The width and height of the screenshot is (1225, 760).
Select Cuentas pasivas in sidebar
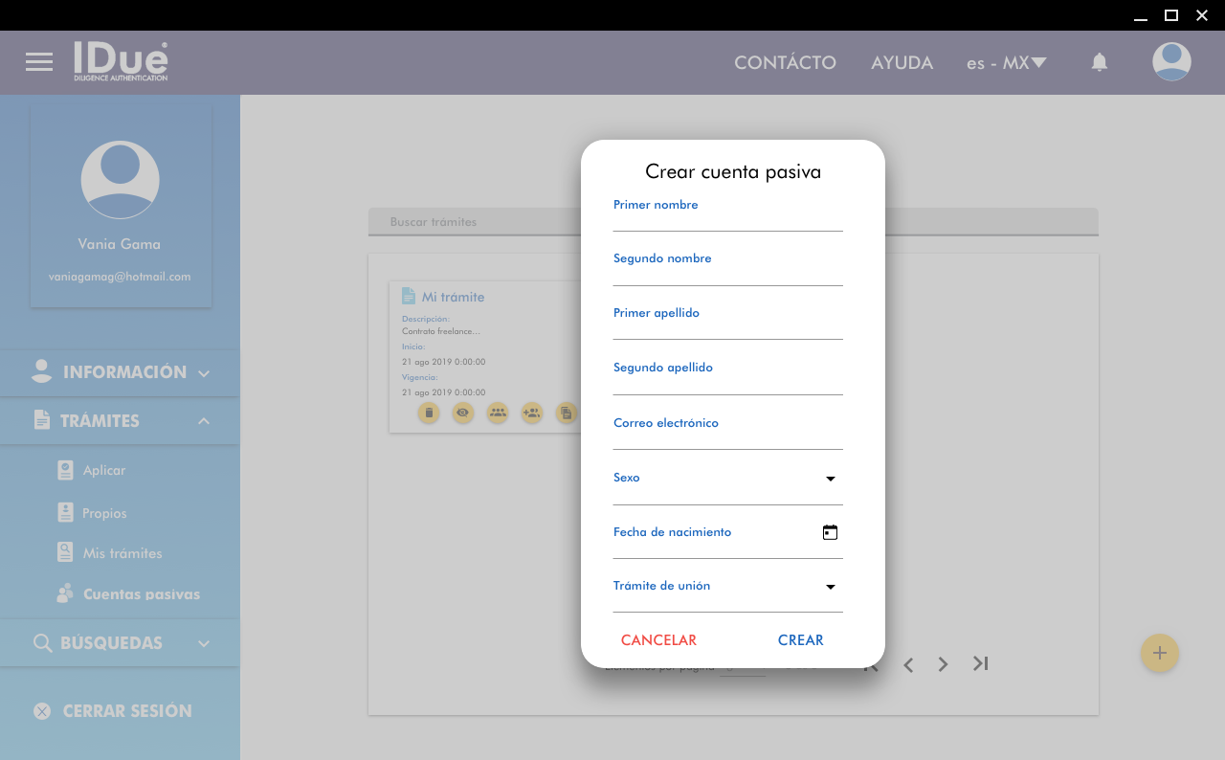coord(141,594)
